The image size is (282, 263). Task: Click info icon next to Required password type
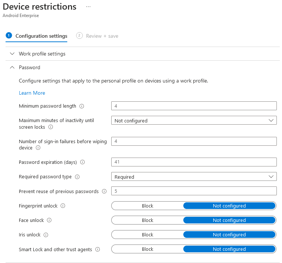(x=77, y=177)
